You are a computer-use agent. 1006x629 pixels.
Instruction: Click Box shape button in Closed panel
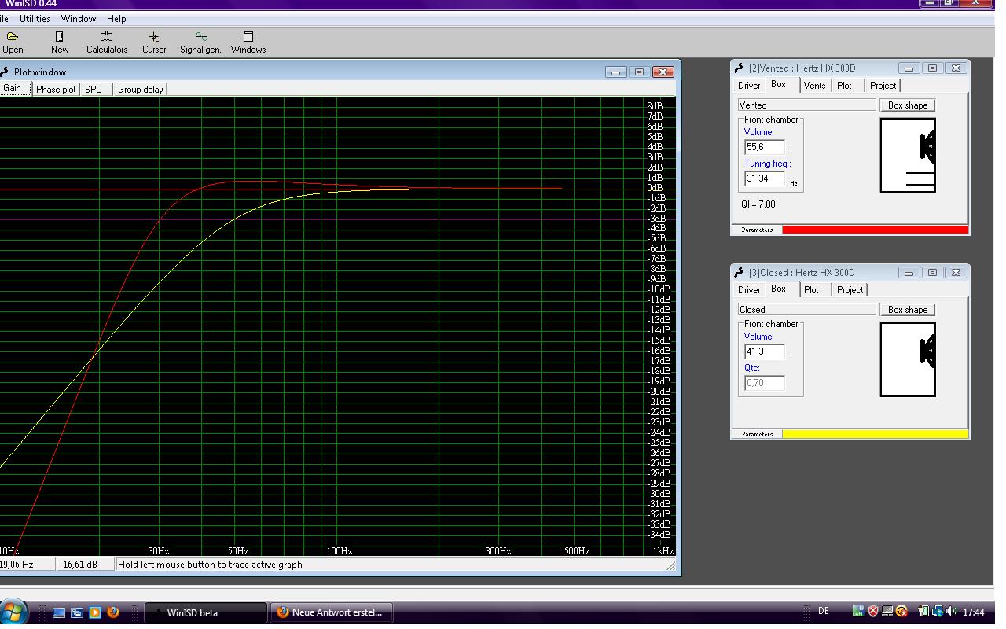(x=908, y=310)
